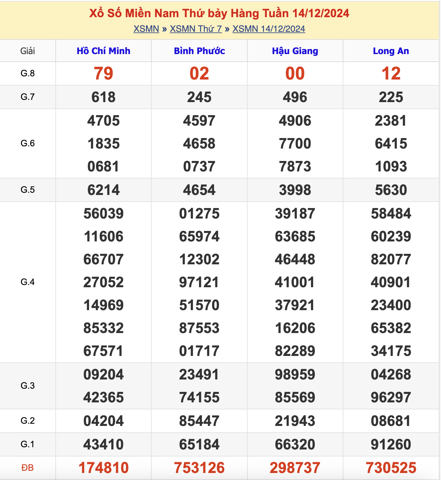Select G.8 result 12 for Long An
This screenshot has height=480, width=441.
pos(391,73)
